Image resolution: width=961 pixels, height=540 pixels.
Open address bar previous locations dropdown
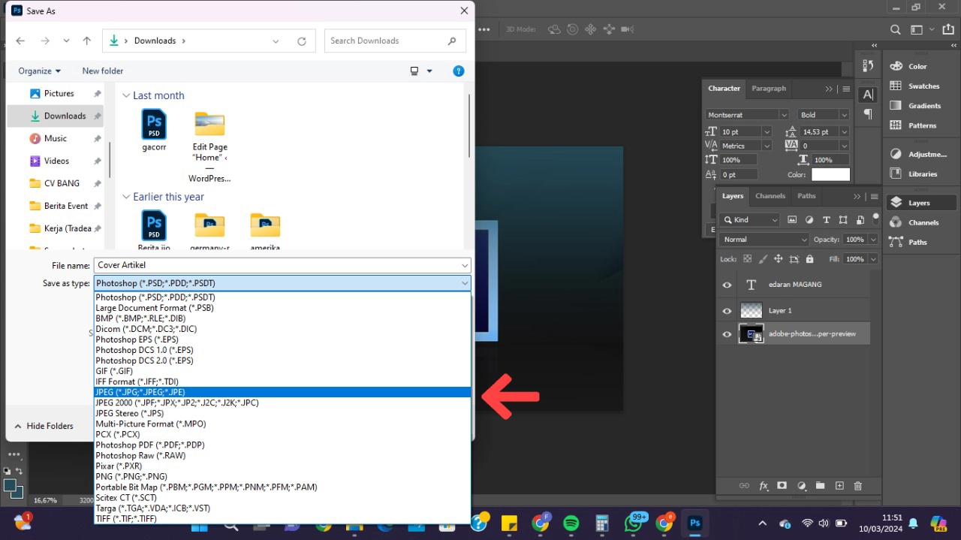point(276,41)
